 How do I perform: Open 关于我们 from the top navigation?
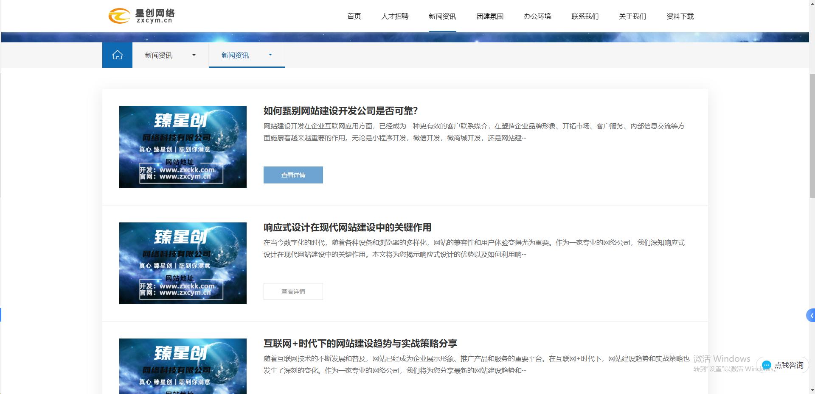click(x=632, y=16)
